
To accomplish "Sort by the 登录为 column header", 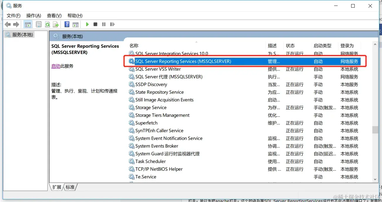I will point(347,46).
